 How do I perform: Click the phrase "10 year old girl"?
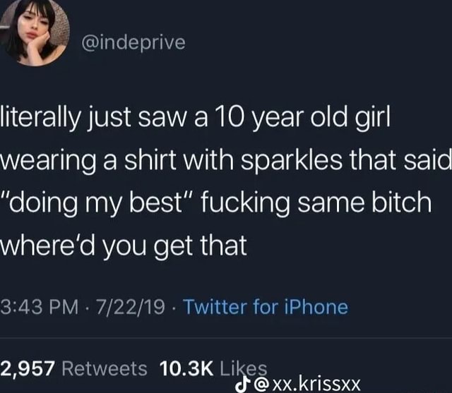click(x=302, y=118)
